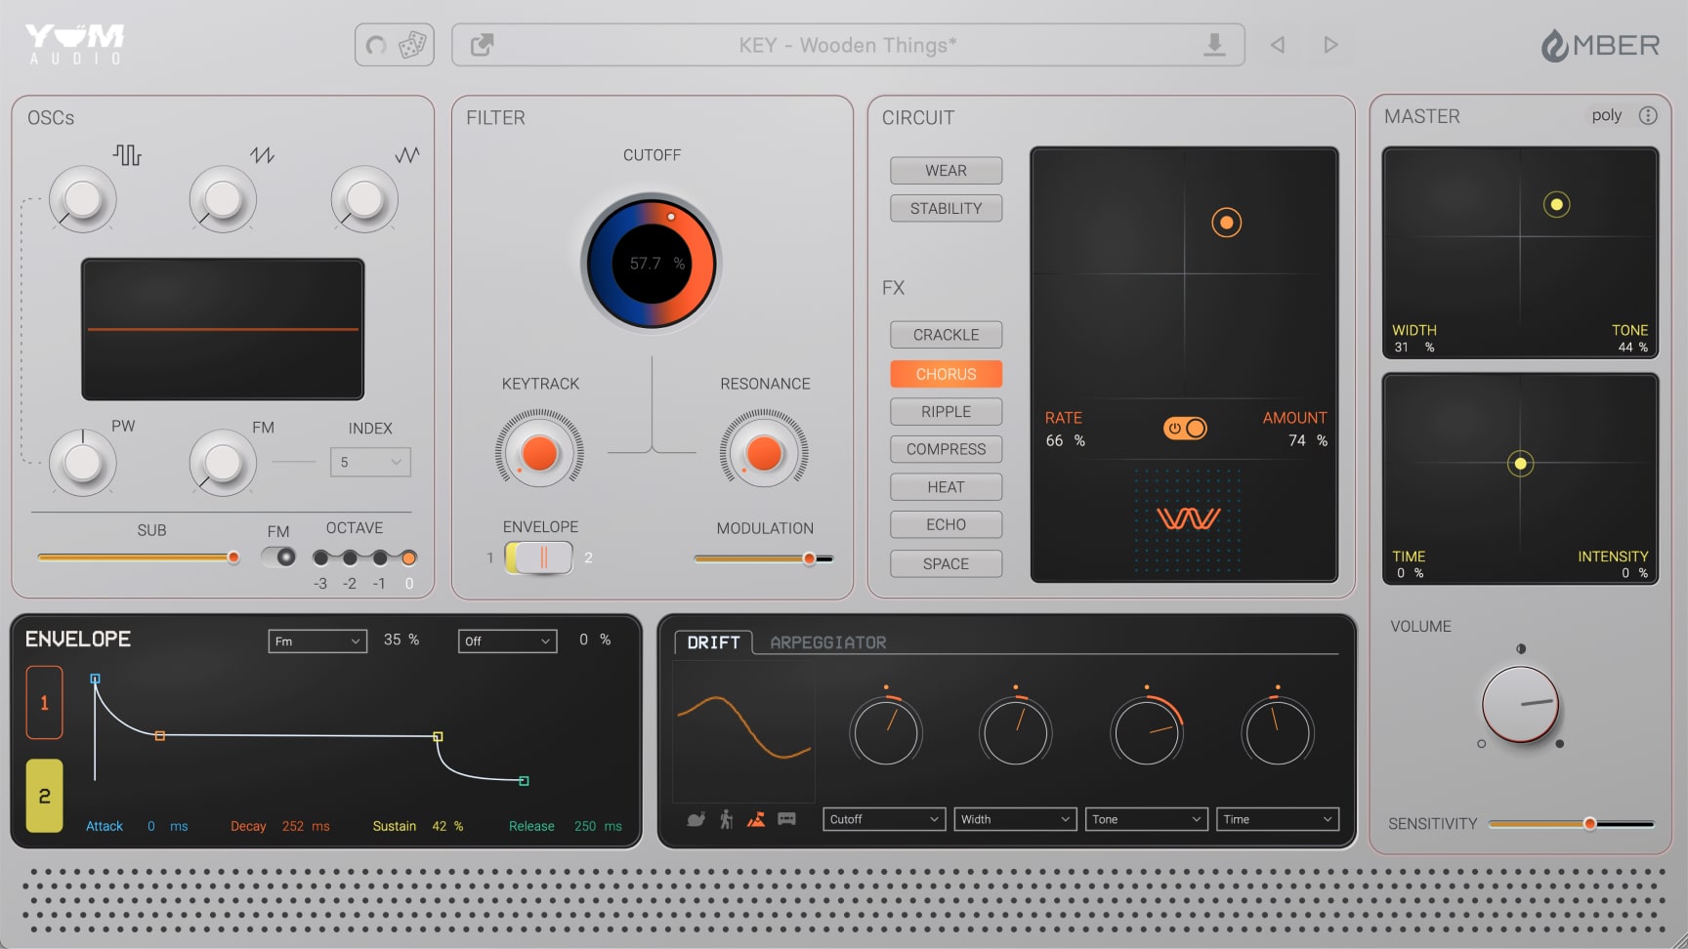
Task: Toggle the FM switch under the oscillators
Action: (x=278, y=557)
